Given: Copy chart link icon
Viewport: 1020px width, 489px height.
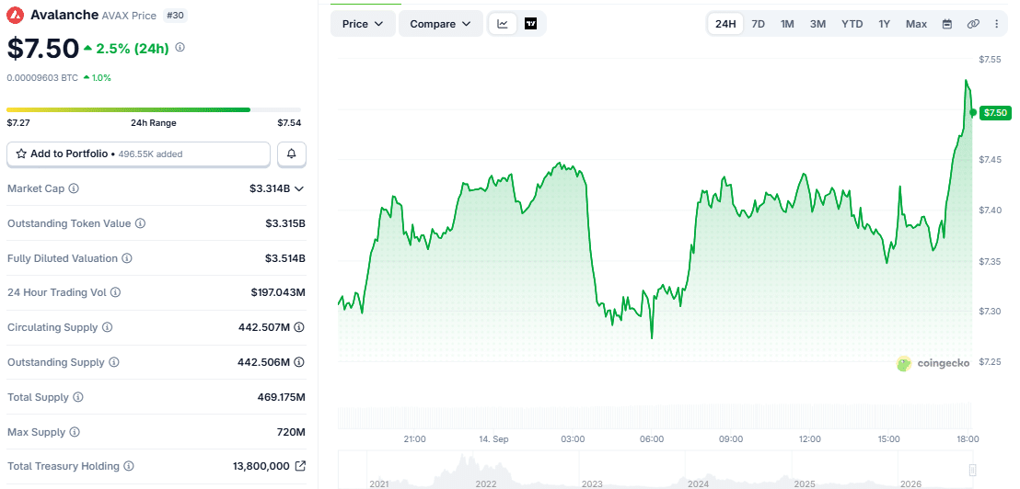Looking at the screenshot, I should pyautogui.click(x=973, y=24).
